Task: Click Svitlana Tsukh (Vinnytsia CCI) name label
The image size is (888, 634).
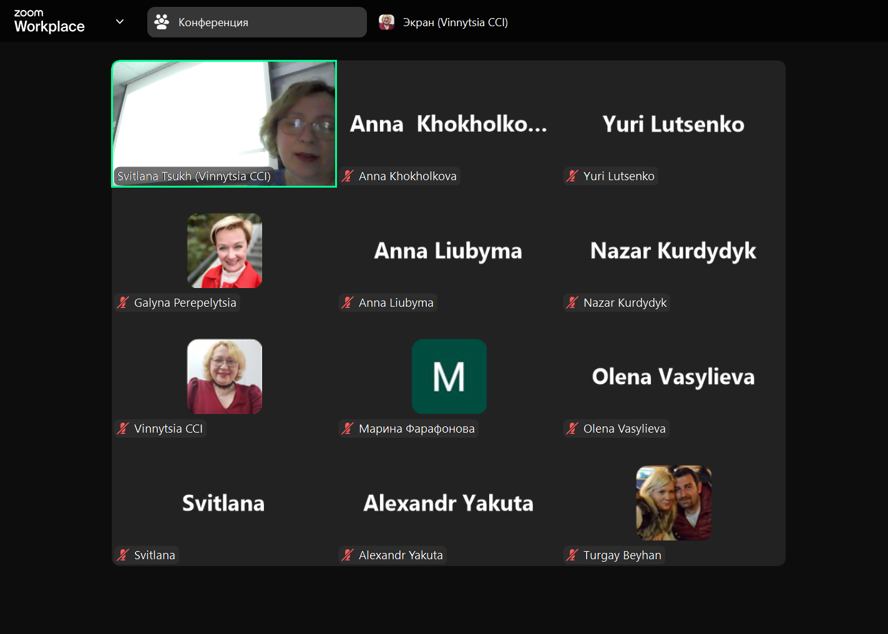Action: pos(194,176)
